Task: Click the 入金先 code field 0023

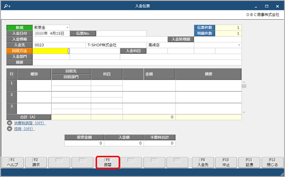Action: pos(59,45)
